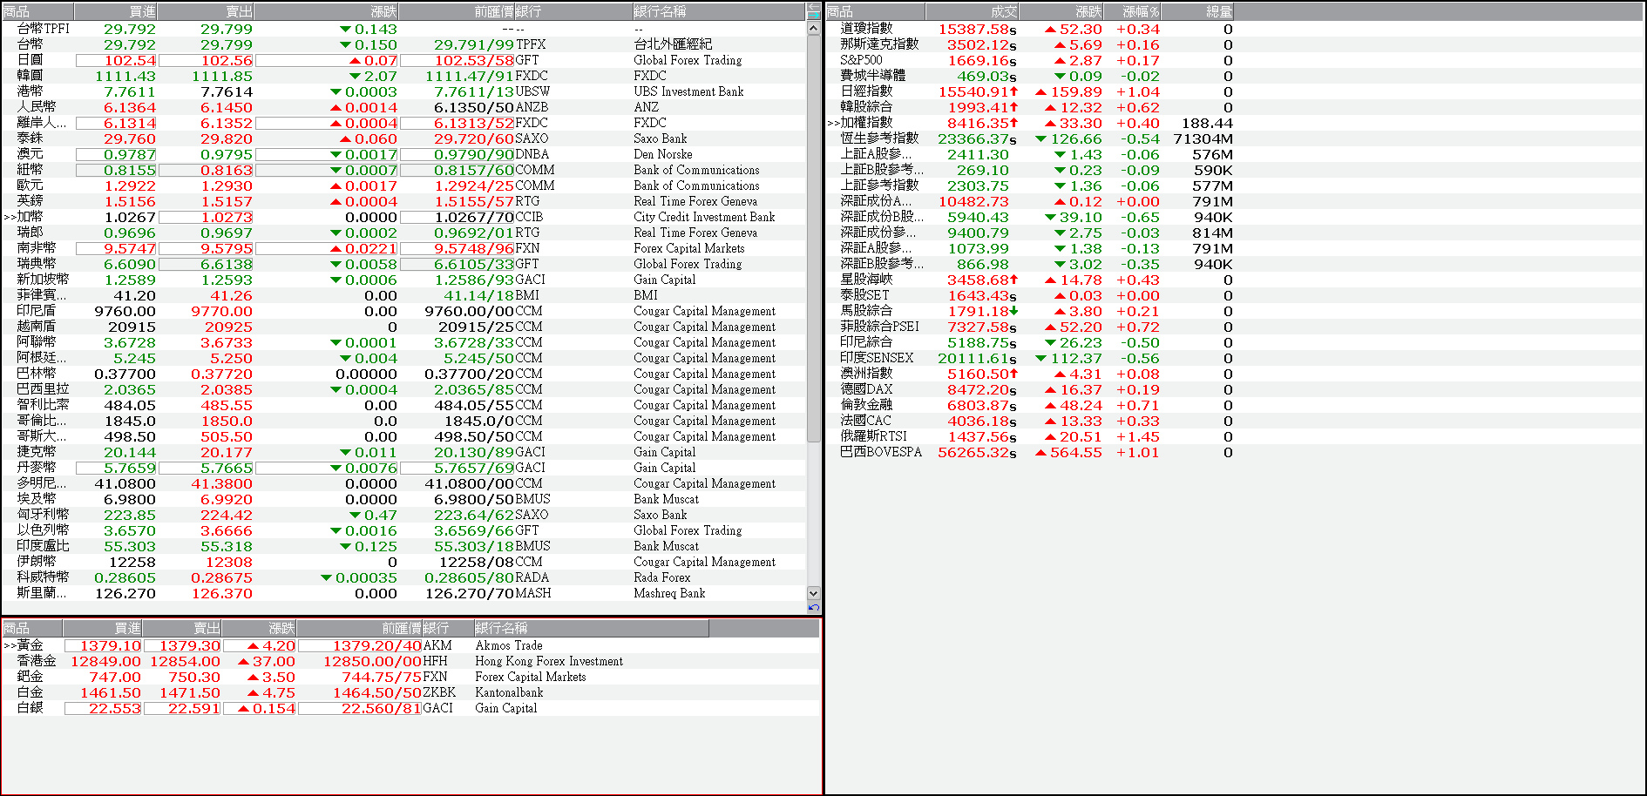Select the 人民幣 currency row
The height and width of the screenshot is (796, 1647).
click(x=403, y=107)
